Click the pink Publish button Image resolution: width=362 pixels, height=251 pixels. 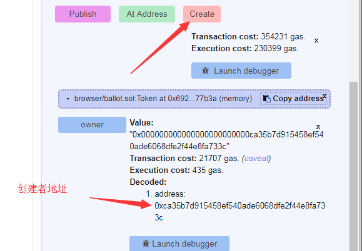pyautogui.click(x=83, y=14)
